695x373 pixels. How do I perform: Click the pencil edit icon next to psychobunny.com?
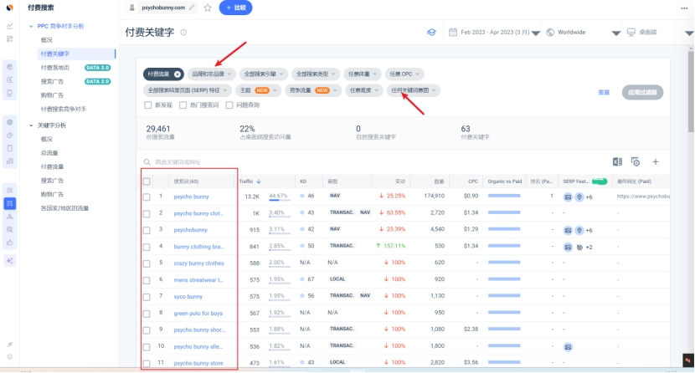point(193,8)
